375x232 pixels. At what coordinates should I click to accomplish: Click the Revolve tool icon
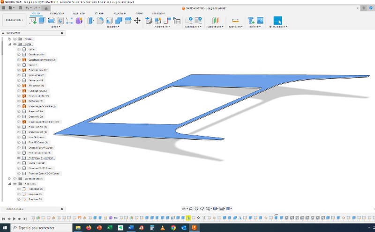[x=51, y=20]
